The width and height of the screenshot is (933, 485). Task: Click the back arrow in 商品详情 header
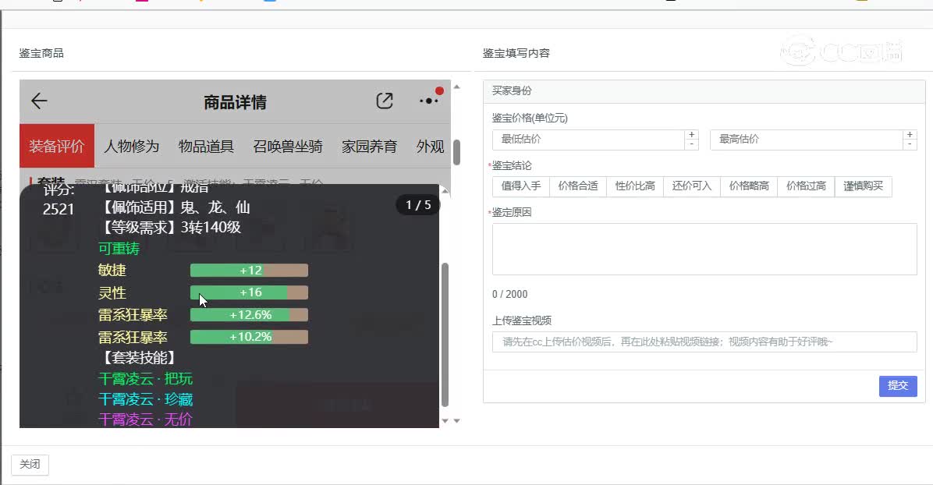37,101
